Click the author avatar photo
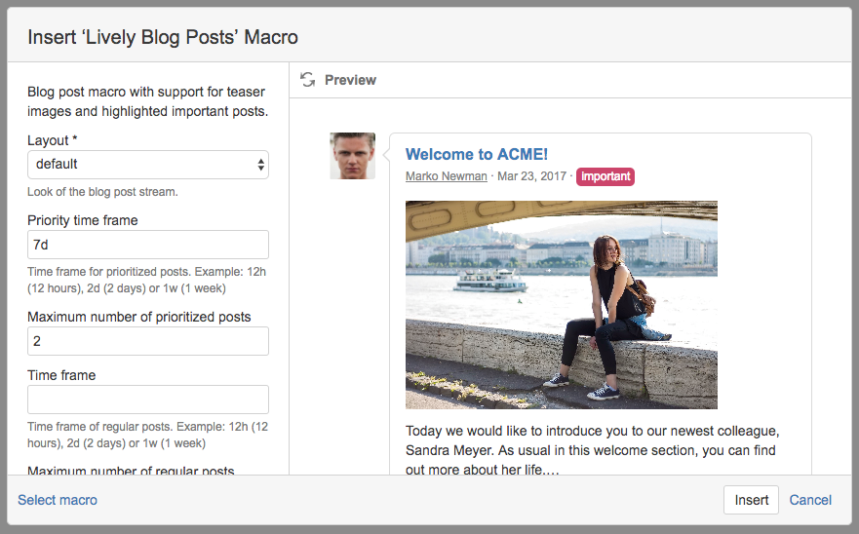859x534 pixels. [x=352, y=156]
